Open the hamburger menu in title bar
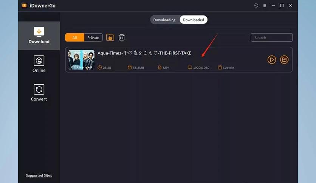The height and width of the screenshot is (183, 316). tap(265, 6)
